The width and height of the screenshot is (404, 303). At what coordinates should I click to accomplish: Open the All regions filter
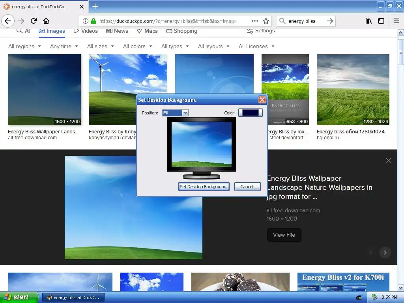[x=24, y=47]
